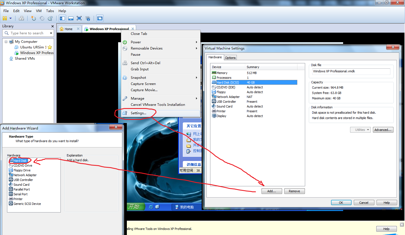Click the Unity mode toolbar icon
The width and height of the screenshot is (405, 235).
click(x=88, y=19)
